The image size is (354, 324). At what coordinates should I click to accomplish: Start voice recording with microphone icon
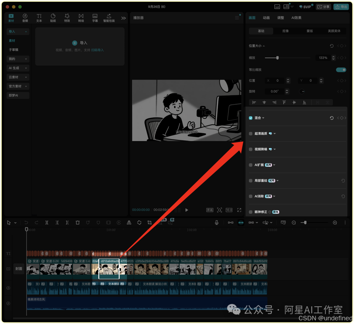pyautogui.click(x=217, y=223)
